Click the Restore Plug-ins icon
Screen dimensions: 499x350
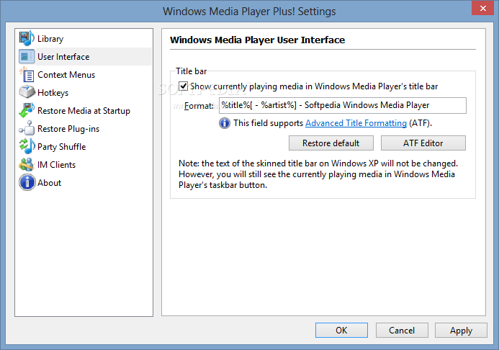(27, 129)
